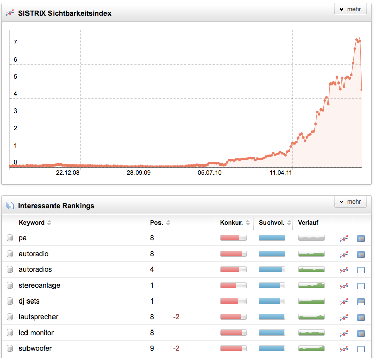Open 'mehr' dropdown in Interessante Rankings panel
374x358 pixels.
tap(350, 202)
